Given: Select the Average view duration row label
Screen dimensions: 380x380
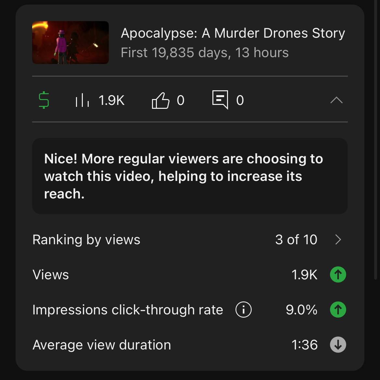Looking at the screenshot, I should pos(102,345).
